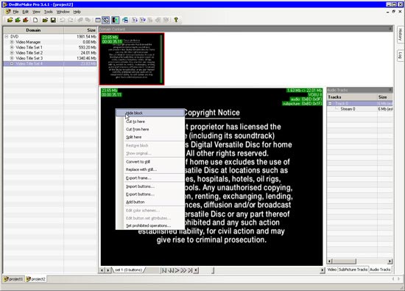Select Video Title Set 3 row

50,58
